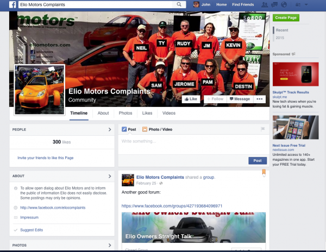The height and width of the screenshot is (252, 326).
Task: Expand the PEOPLE section chevron
Action: [110, 129]
